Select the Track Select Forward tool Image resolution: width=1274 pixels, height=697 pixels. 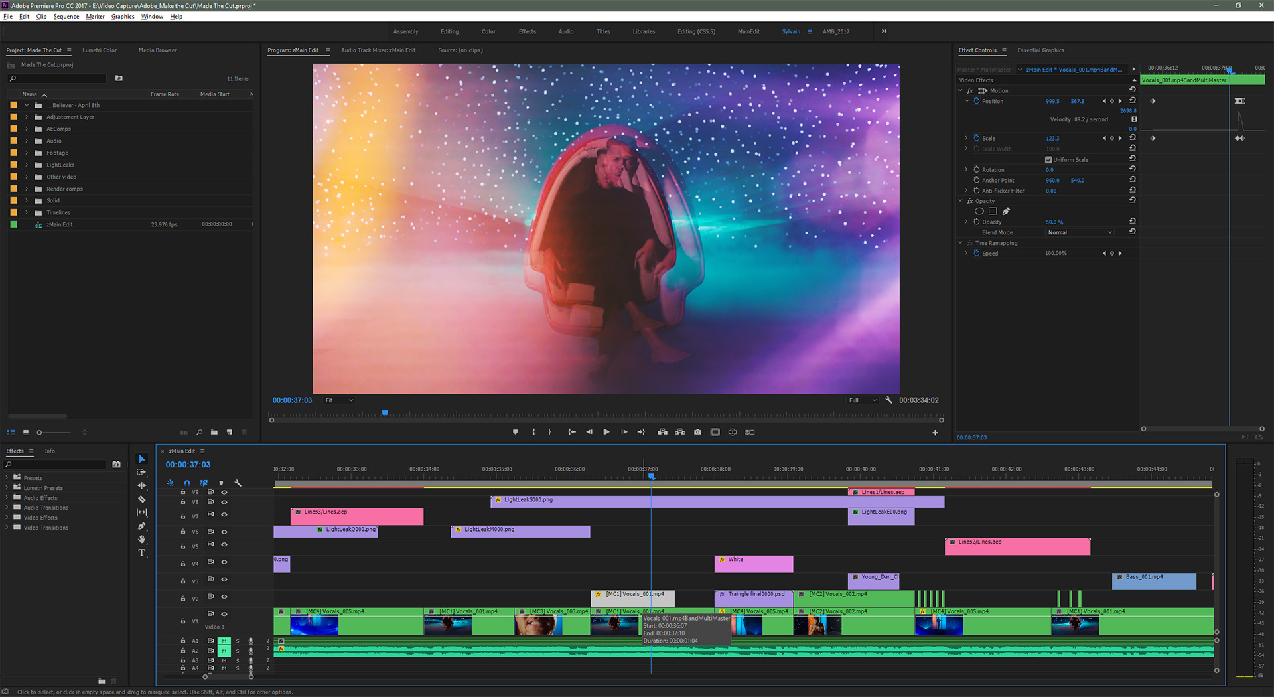(141, 472)
